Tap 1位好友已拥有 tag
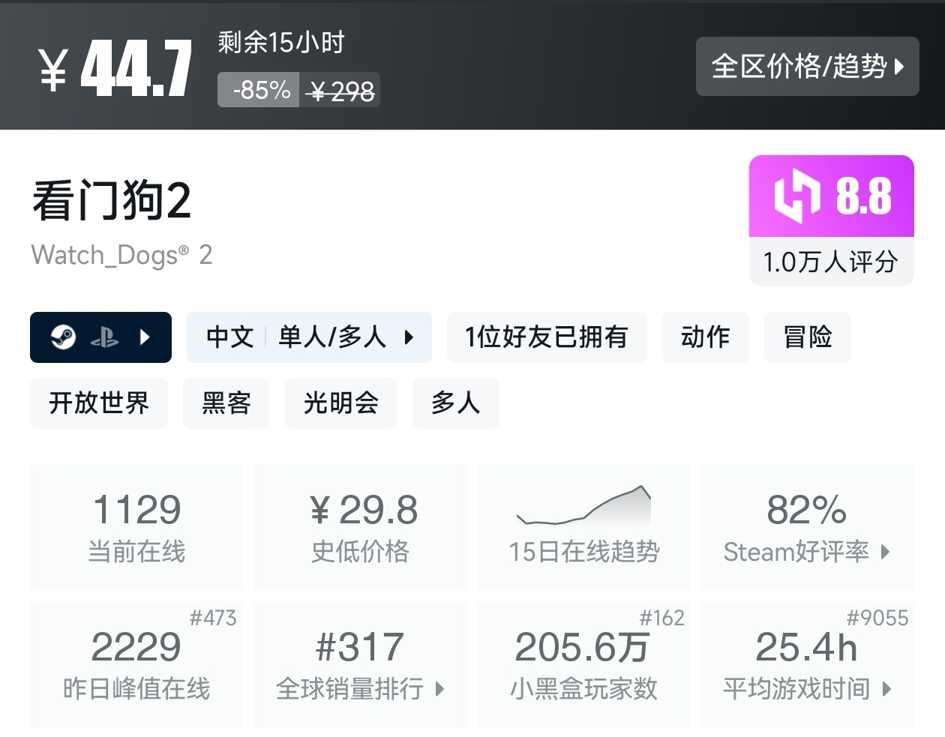This screenshot has width=945, height=737. tap(547, 337)
